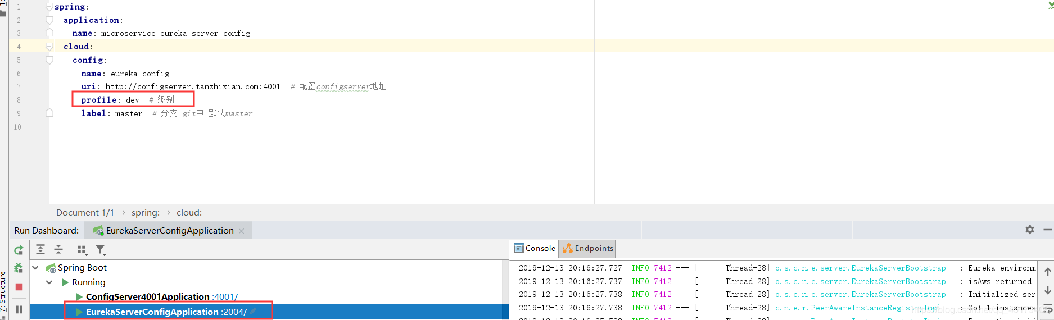Rerun the application with the green rerun icon
Screen dimensions: 1054x320
tap(19, 250)
